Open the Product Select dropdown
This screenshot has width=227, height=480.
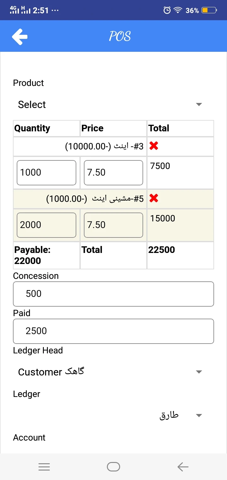pyautogui.click(x=110, y=105)
